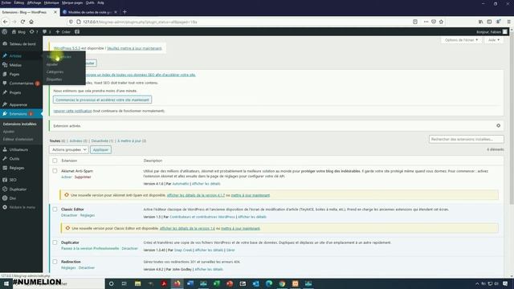The height and width of the screenshot is (289, 514).
Task: Open Cortana search circle in taskbar
Action: pos(111,283)
